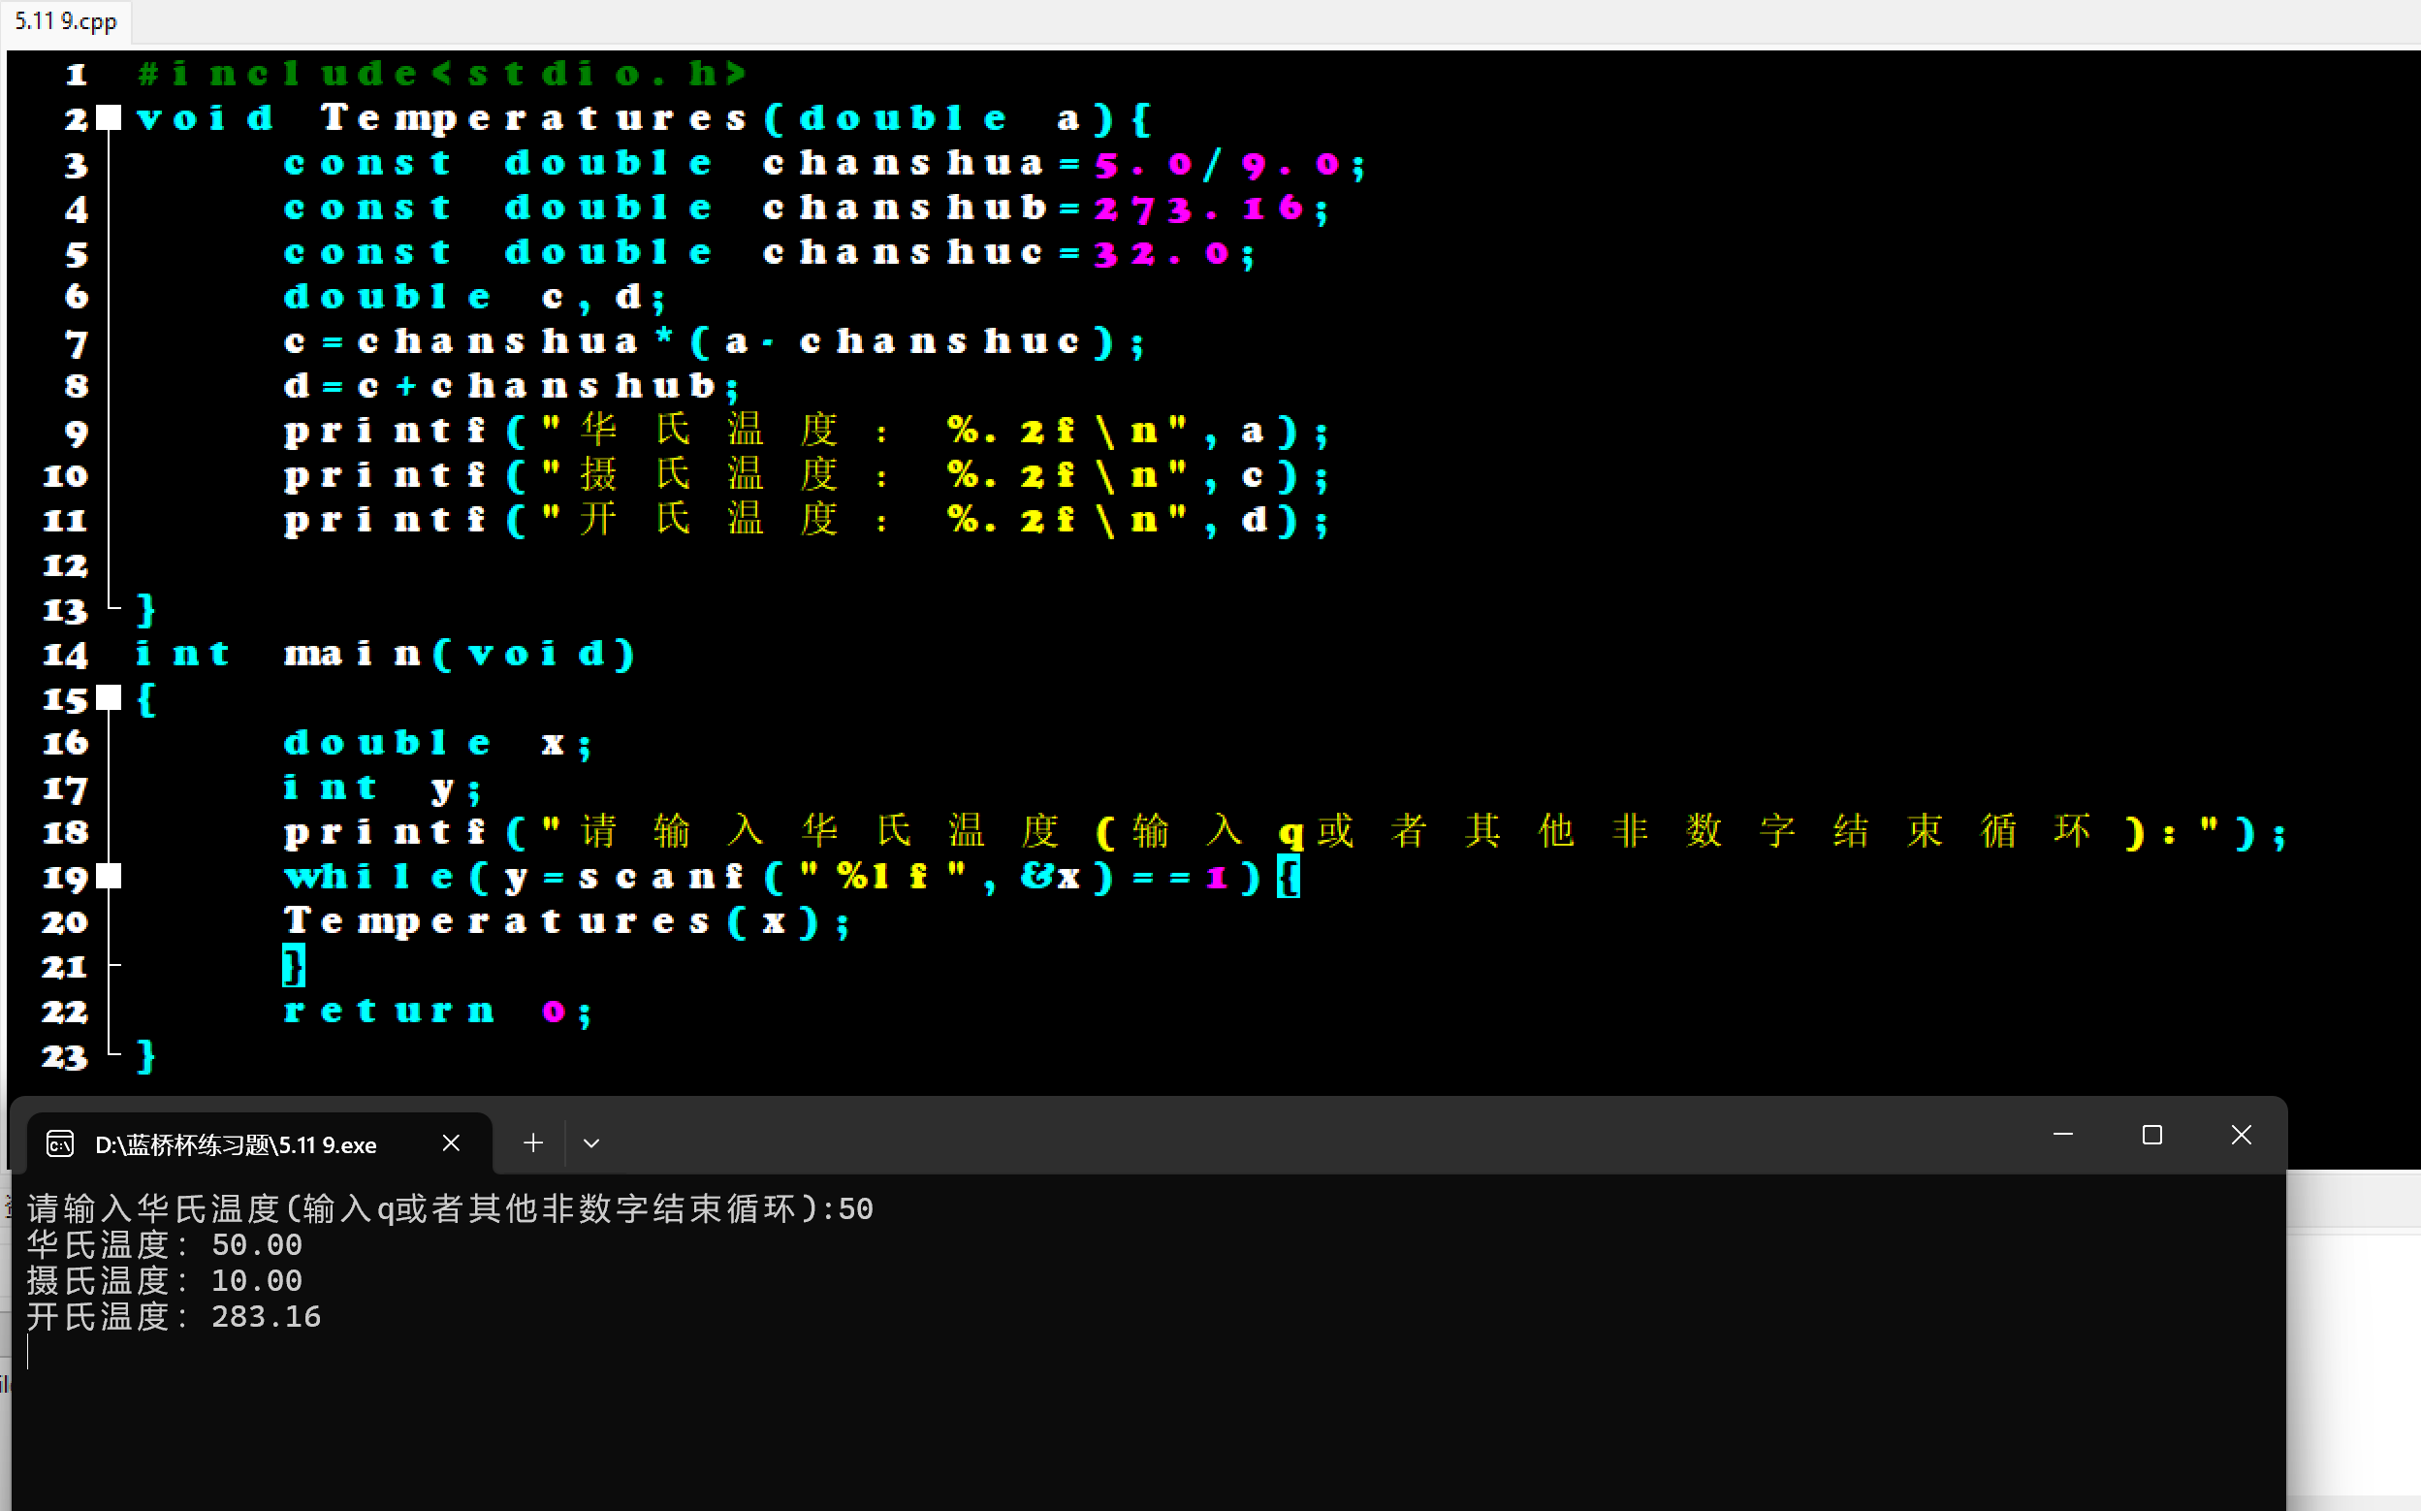
Task: Open a new terminal tab with plus icon
Action: 533,1143
